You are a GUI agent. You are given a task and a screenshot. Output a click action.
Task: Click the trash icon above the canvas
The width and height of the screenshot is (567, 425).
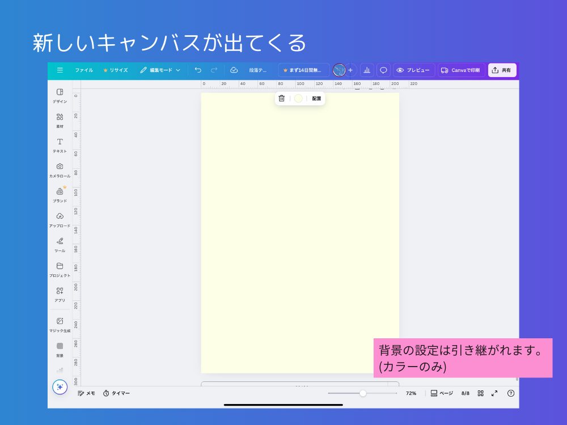click(282, 98)
